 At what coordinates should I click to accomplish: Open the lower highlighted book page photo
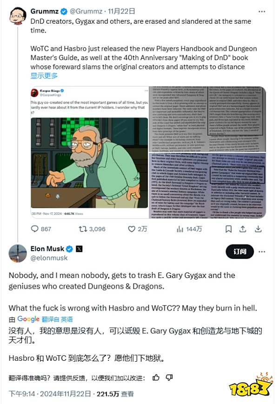(207, 185)
